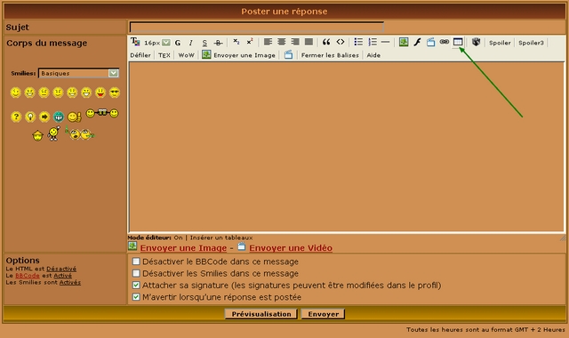Insert the thumbs up smiley

(x=75, y=117)
